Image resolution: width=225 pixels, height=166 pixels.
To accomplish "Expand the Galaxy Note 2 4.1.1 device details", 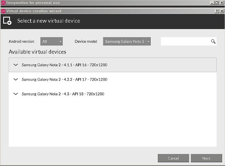I will click(x=16, y=65).
